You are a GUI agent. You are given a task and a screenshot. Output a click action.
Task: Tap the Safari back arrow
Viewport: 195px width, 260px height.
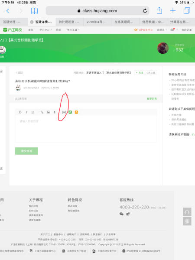8,11
